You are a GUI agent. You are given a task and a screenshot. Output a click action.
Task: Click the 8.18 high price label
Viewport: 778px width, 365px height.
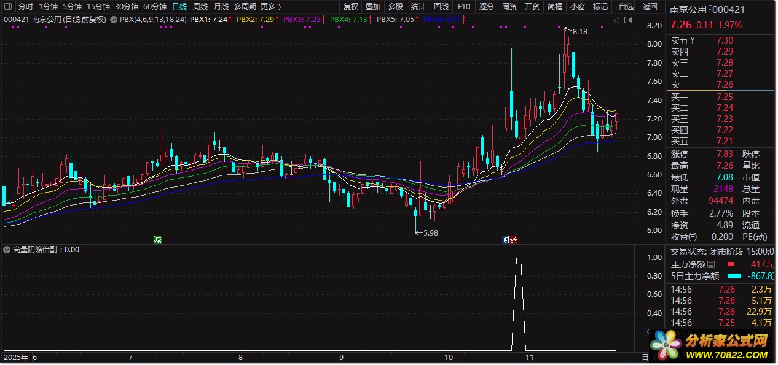pyautogui.click(x=580, y=31)
